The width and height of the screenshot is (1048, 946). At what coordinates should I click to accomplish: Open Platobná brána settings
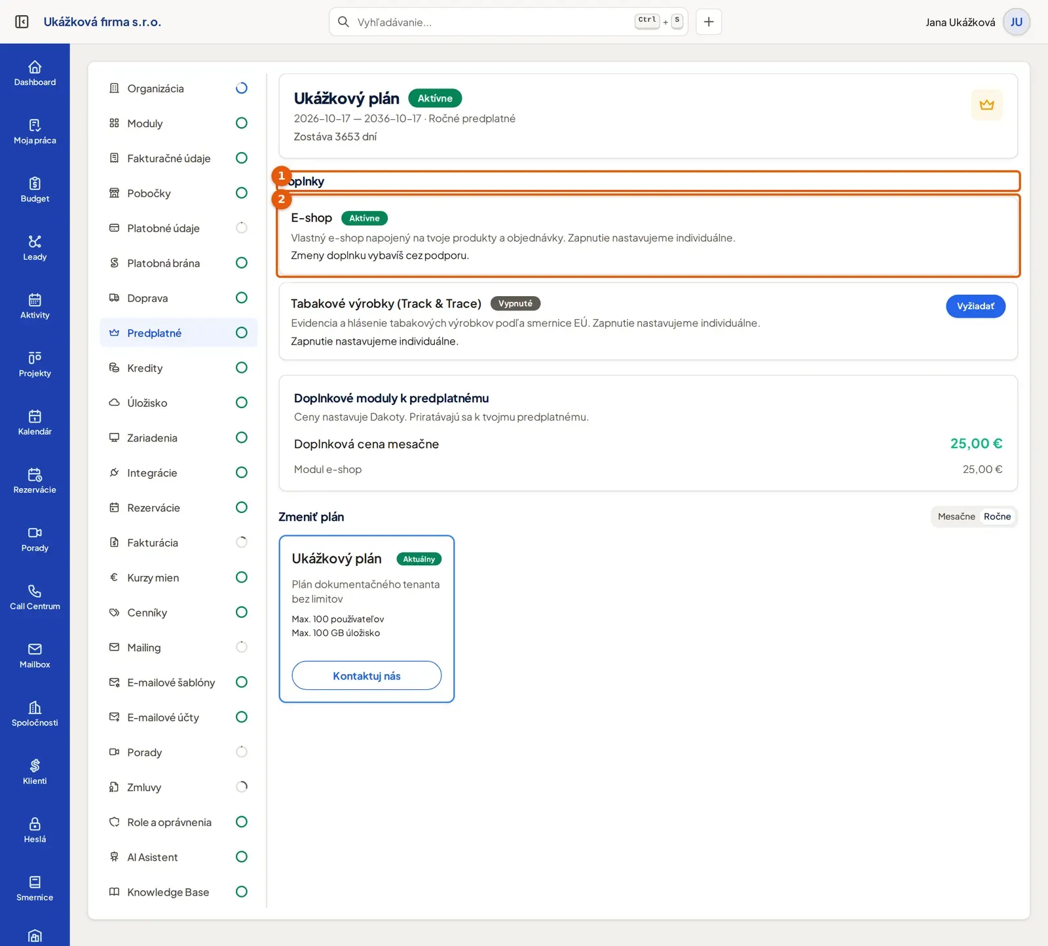[178, 263]
